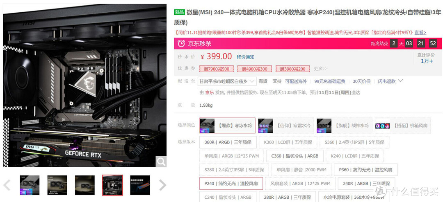Expand the 闪电退款 services chevron
The width and height of the screenshot is (443, 202).
(400, 81)
